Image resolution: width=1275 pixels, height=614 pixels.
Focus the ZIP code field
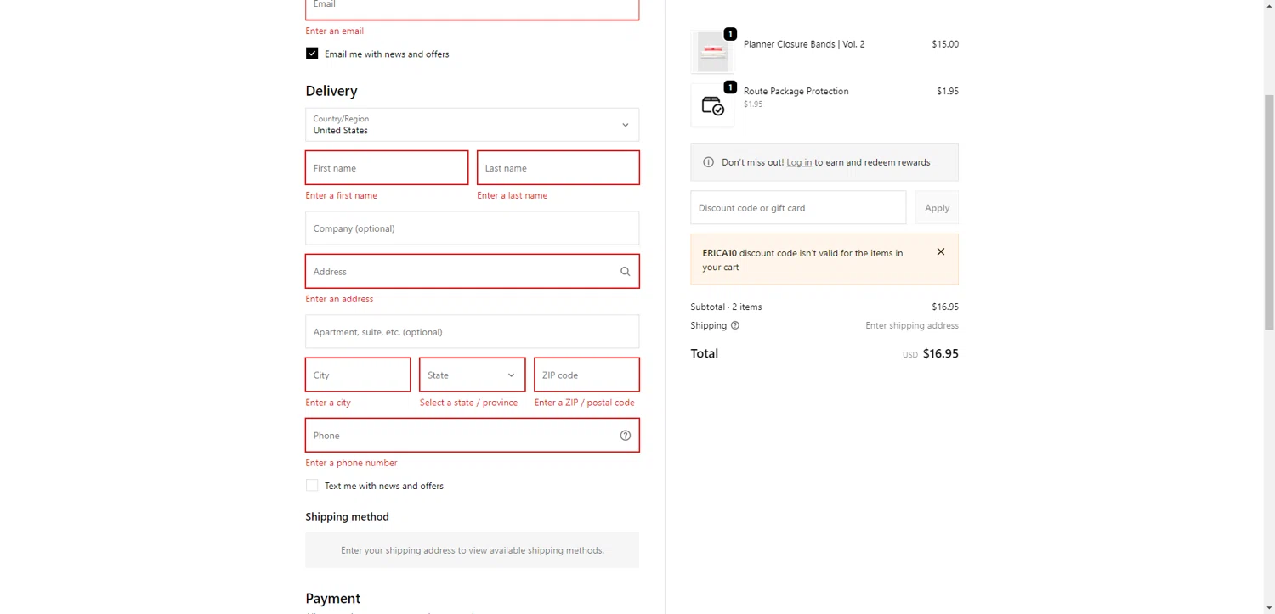[x=586, y=375]
